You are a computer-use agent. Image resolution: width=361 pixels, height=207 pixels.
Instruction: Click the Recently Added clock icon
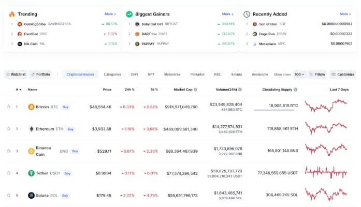pos(247,14)
